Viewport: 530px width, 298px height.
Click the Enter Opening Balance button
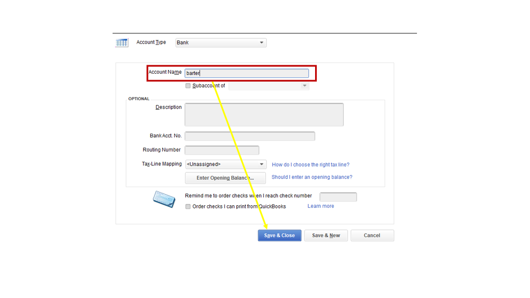225,178
